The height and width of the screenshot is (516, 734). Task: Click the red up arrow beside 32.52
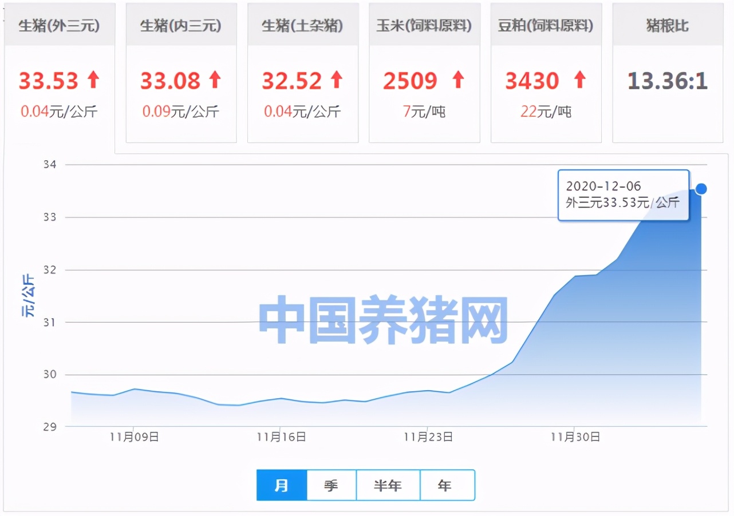(x=337, y=80)
